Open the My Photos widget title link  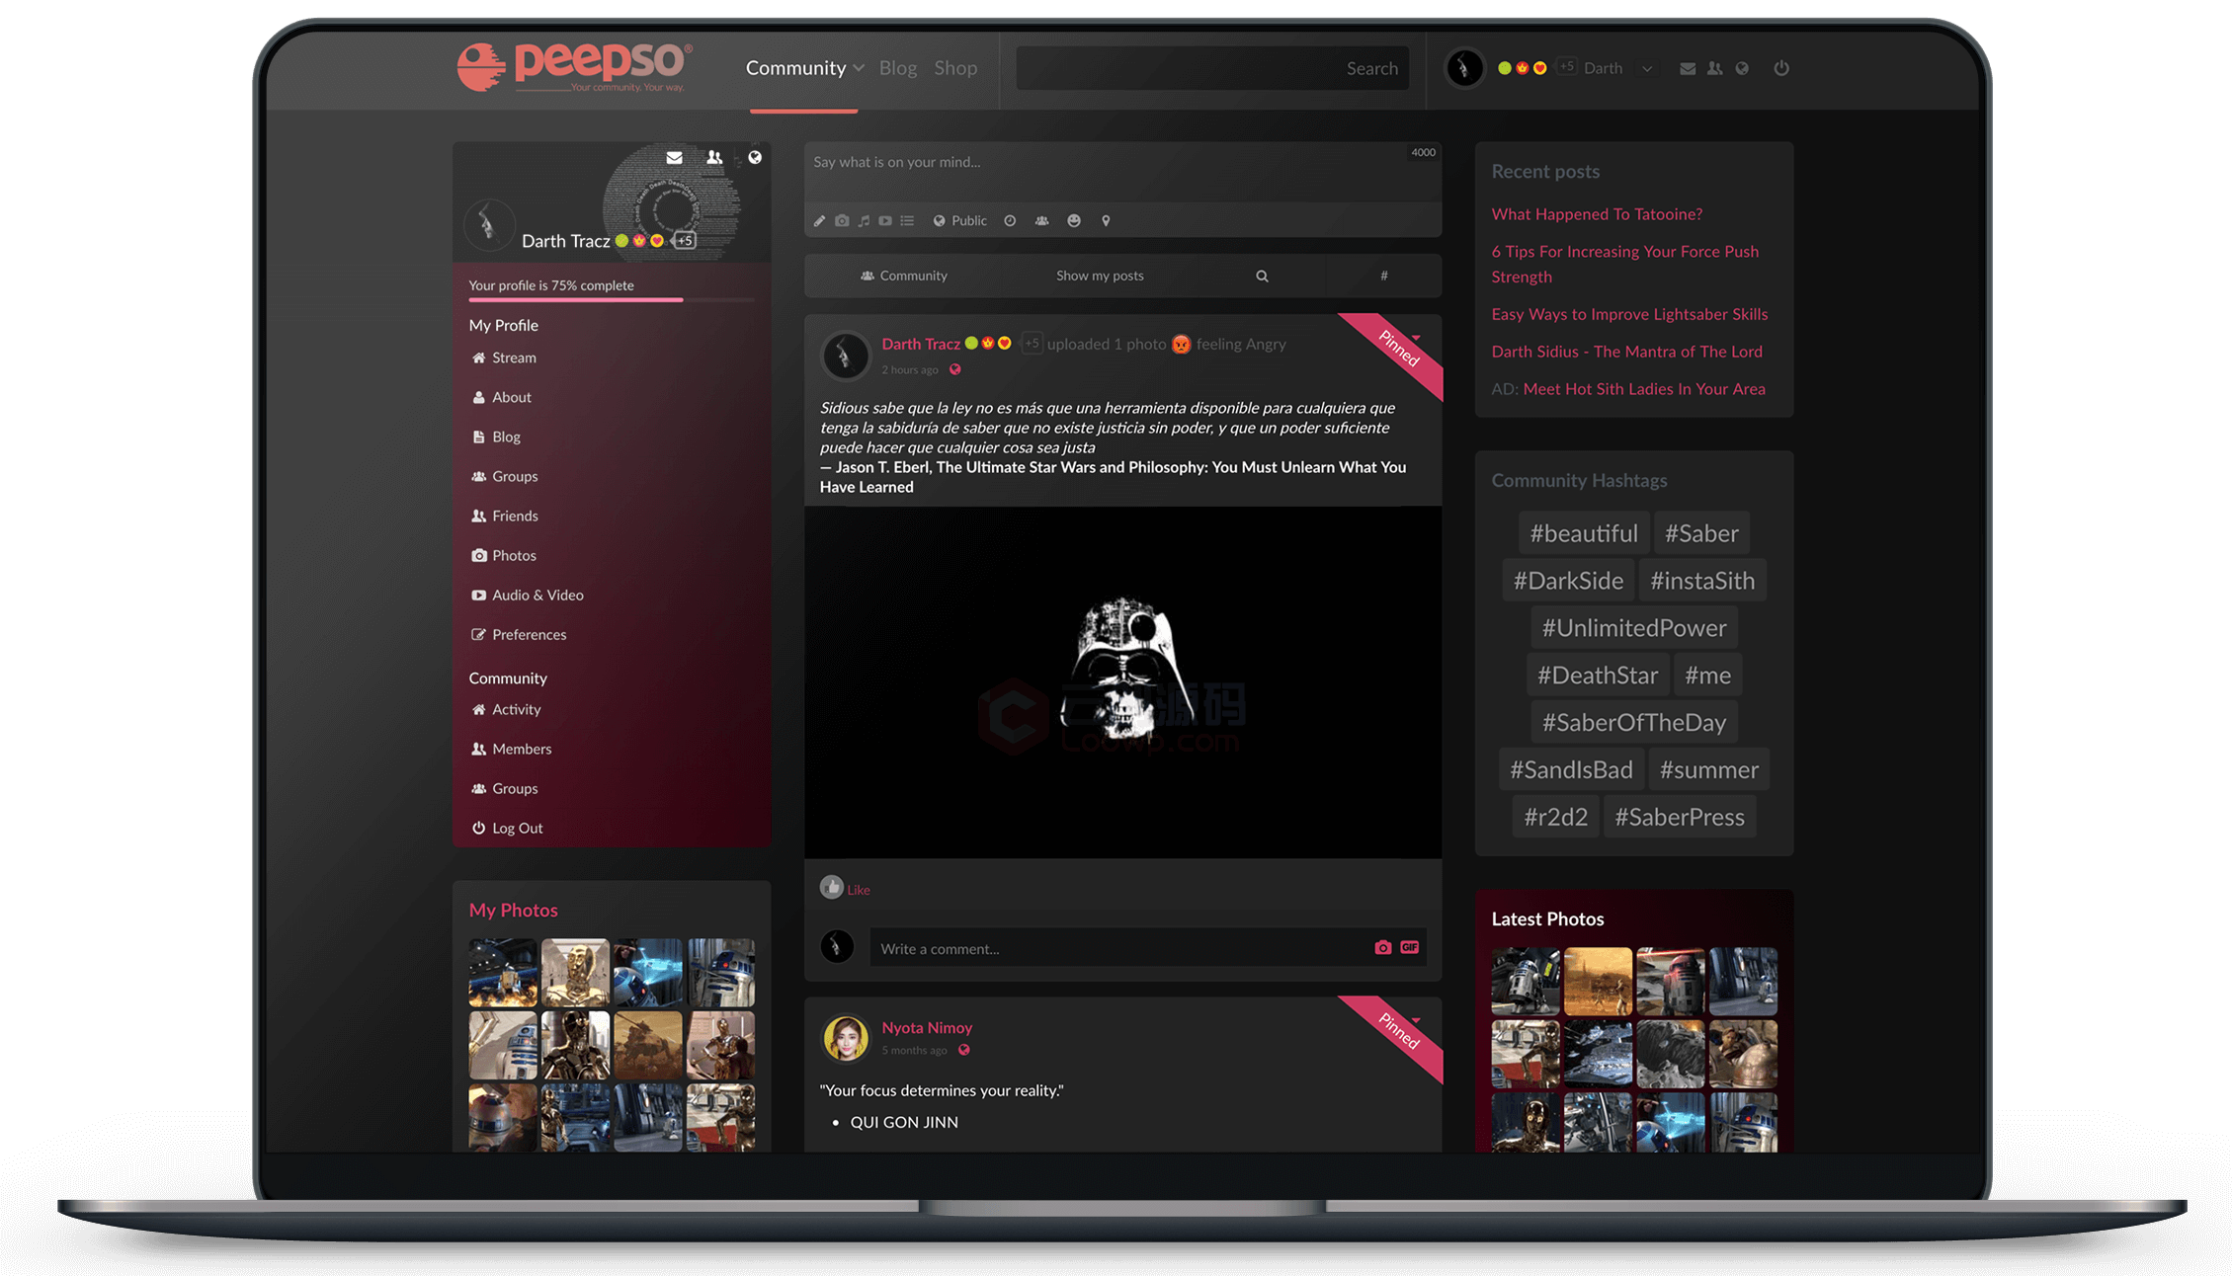(513, 910)
